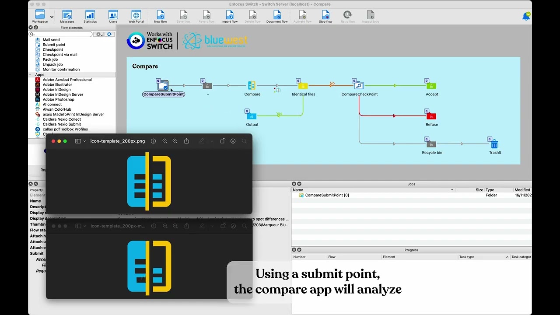Close the Progress pane
560x315 pixels.
tap(294, 250)
